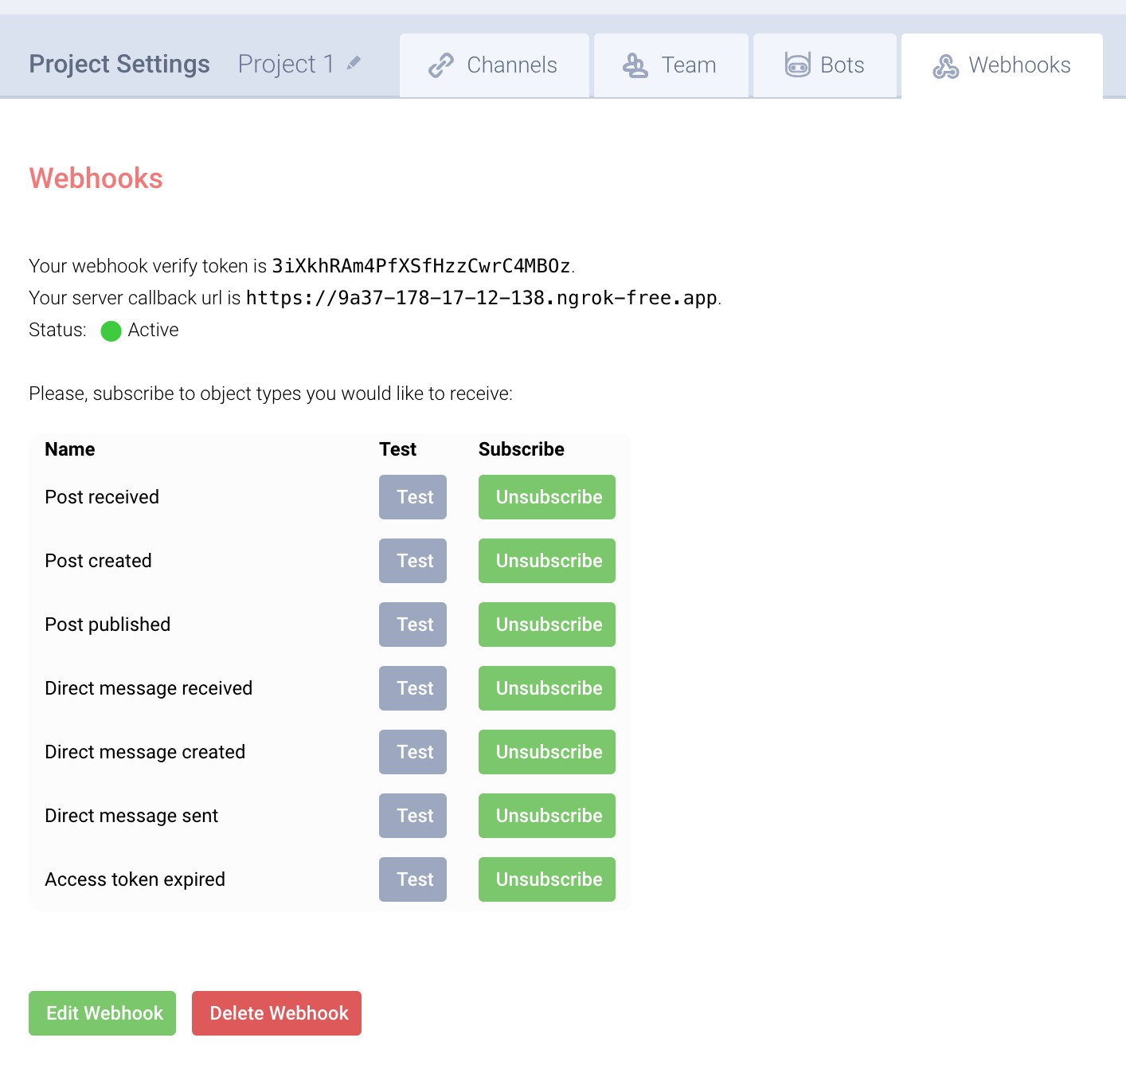Unsubscribe from Direct message sent events
This screenshot has height=1077, width=1126.
click(546, 816)
